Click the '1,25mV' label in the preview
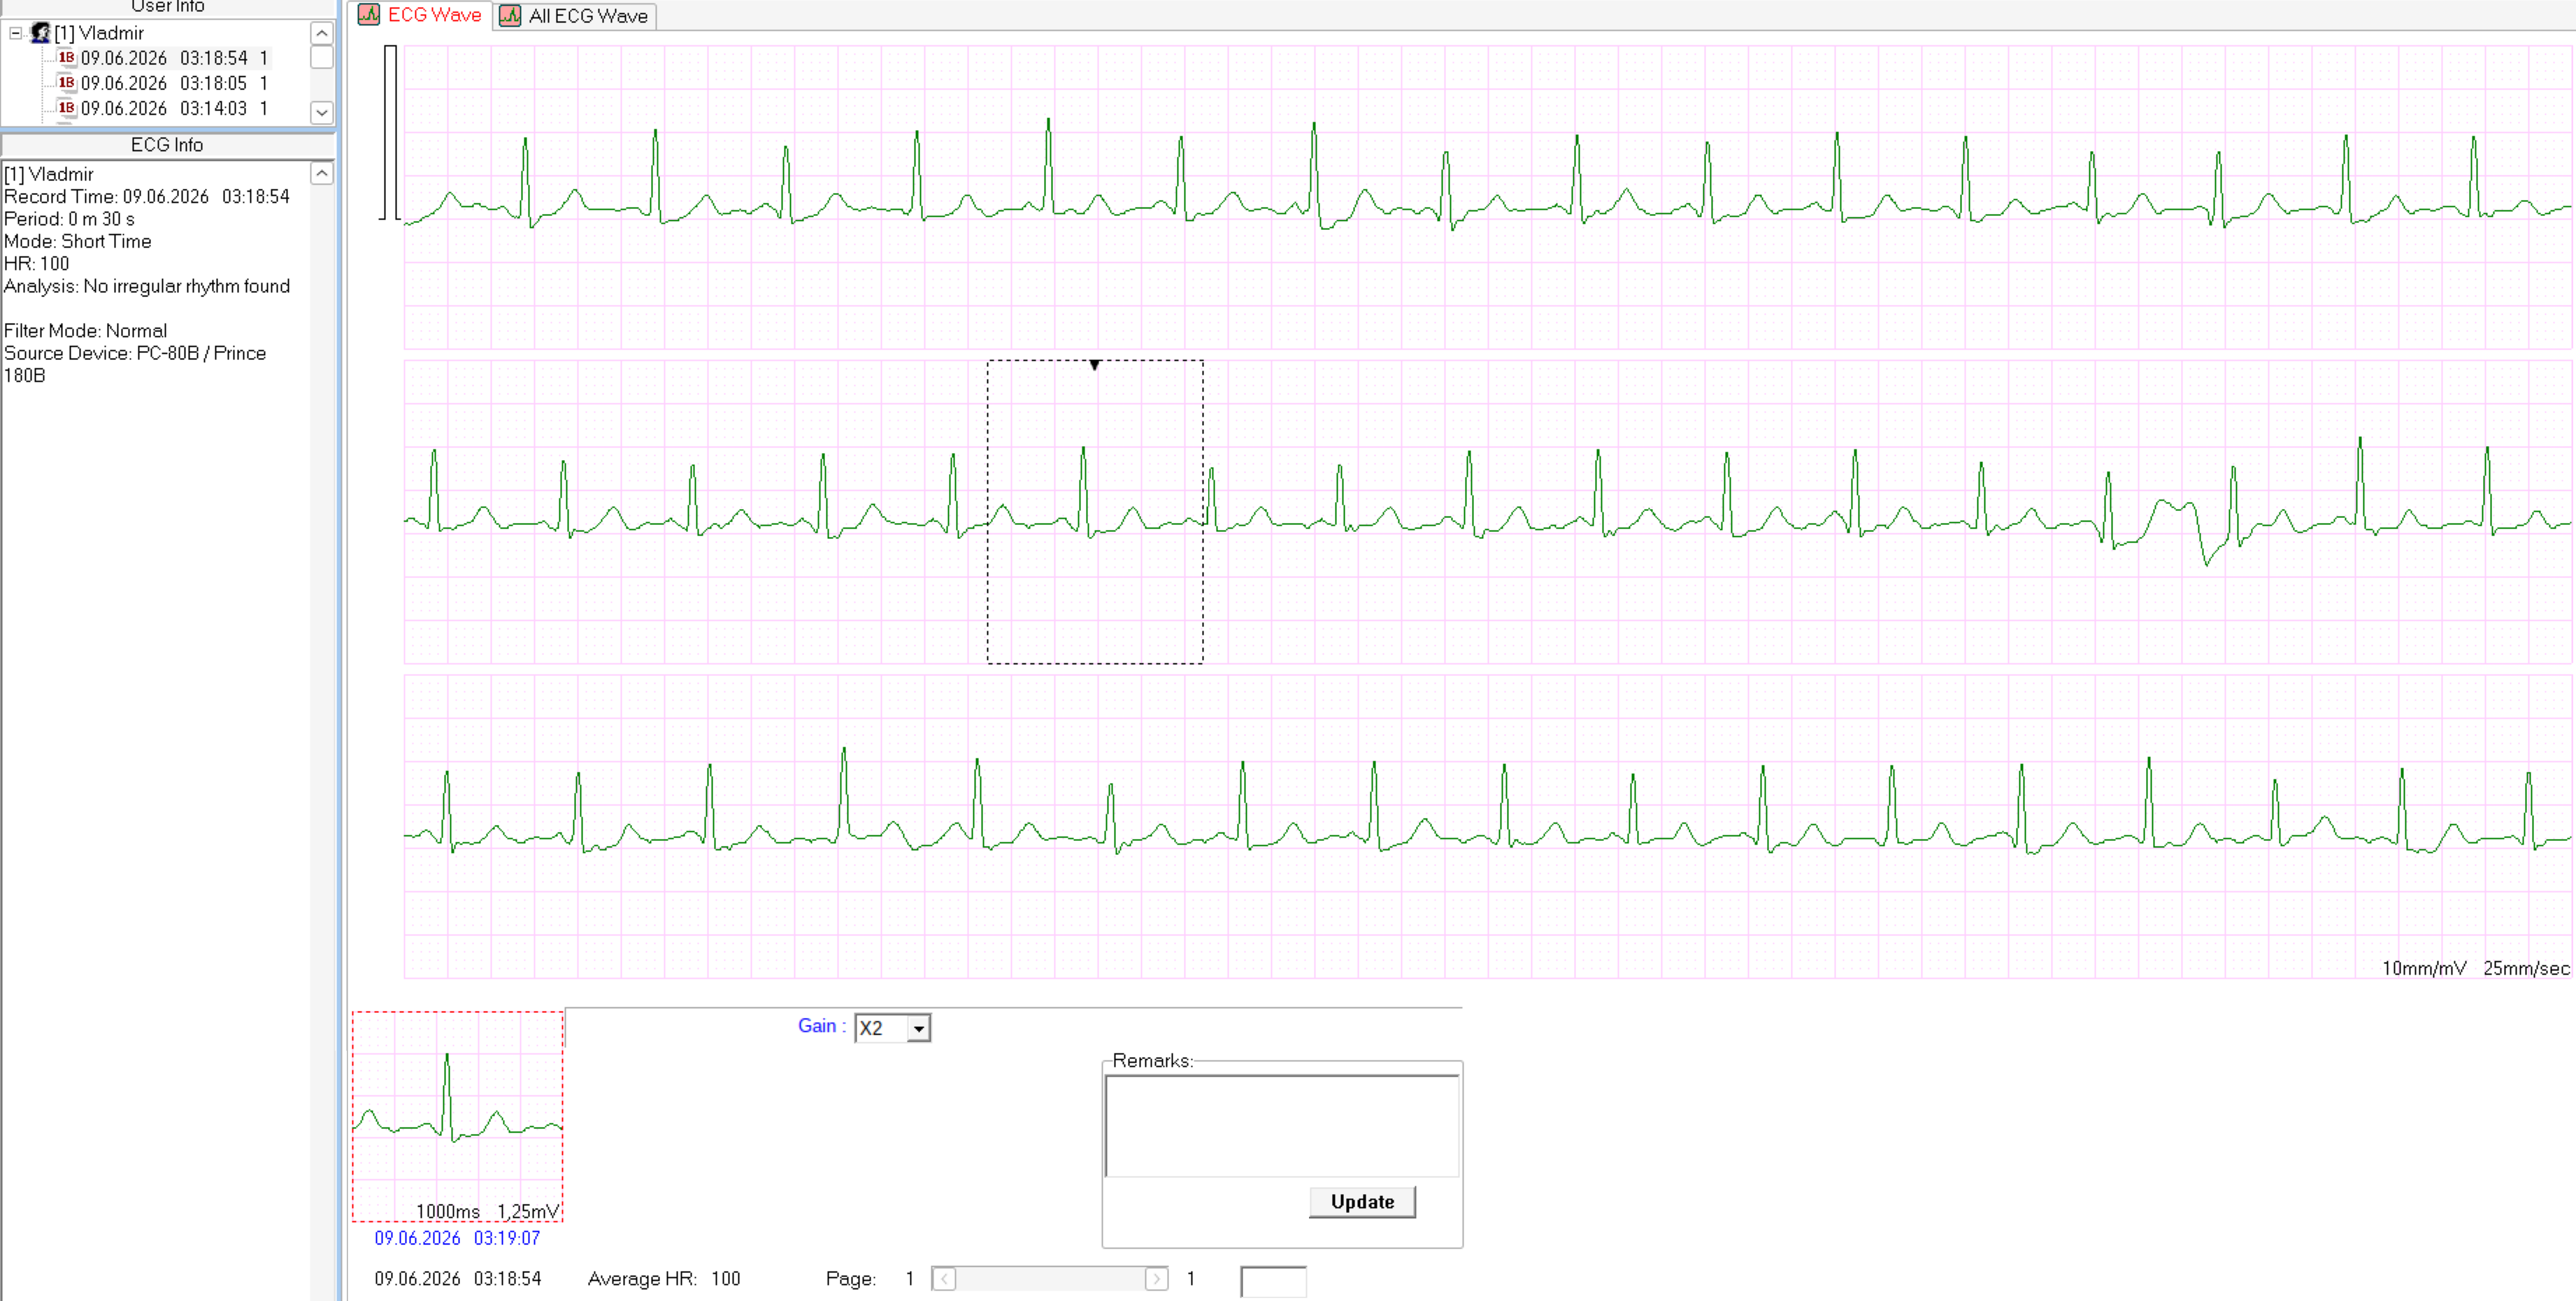Image resolution: width=2576 pixels, height=1301 pixels. (528, 1211)
